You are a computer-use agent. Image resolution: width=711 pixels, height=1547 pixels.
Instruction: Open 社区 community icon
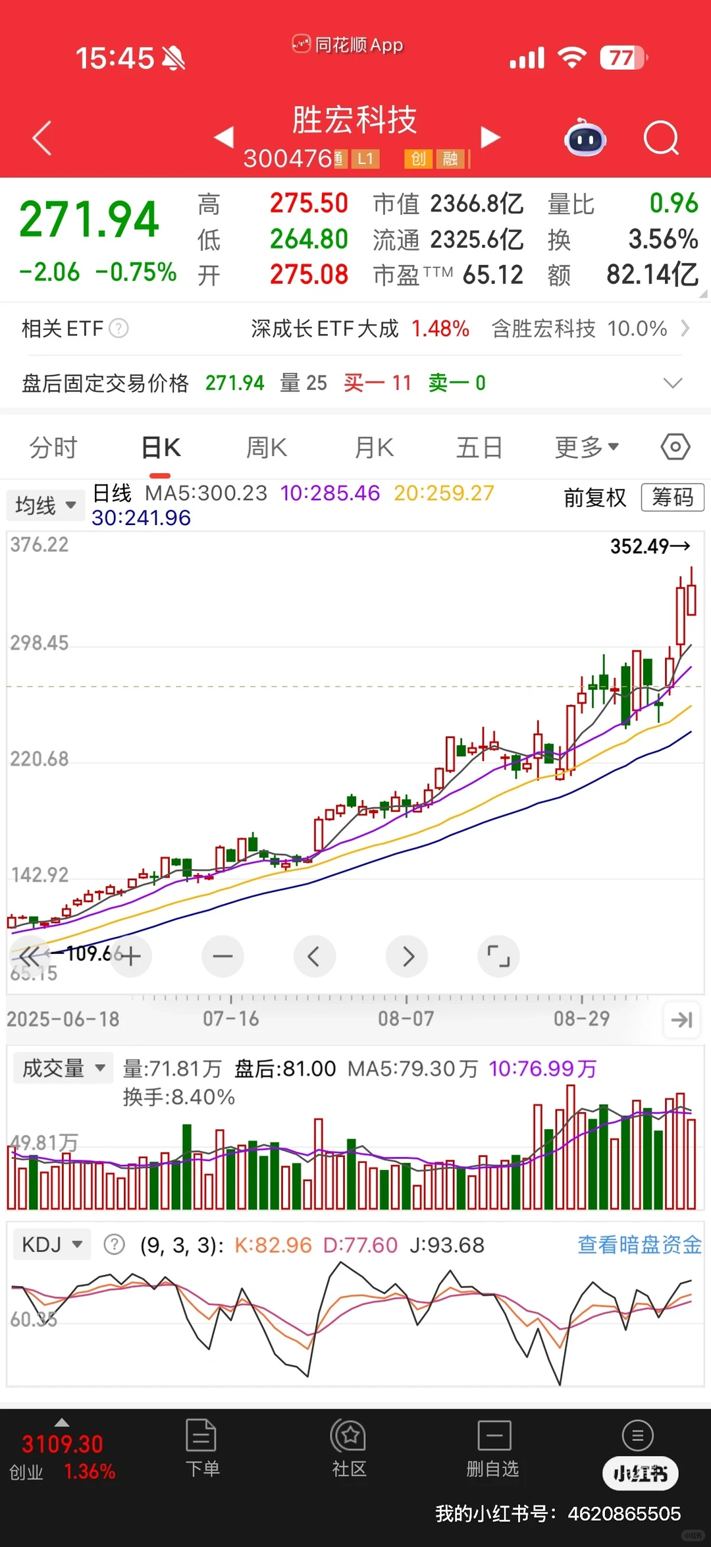[x=349, y=1448]
